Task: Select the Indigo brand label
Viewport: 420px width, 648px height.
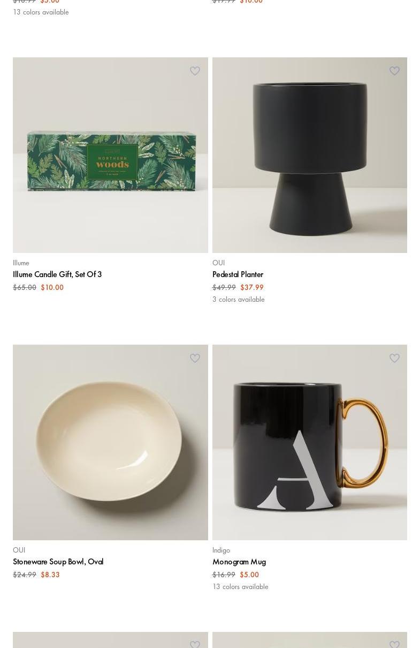Action: pyautogui.click(x=221, y=550)
